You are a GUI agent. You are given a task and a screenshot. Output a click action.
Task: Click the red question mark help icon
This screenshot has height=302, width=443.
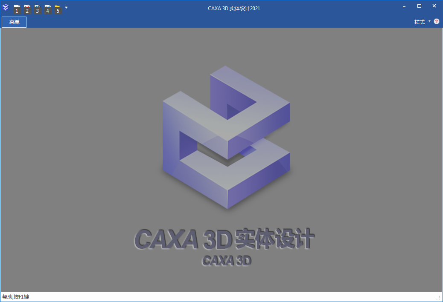(436, 21)
